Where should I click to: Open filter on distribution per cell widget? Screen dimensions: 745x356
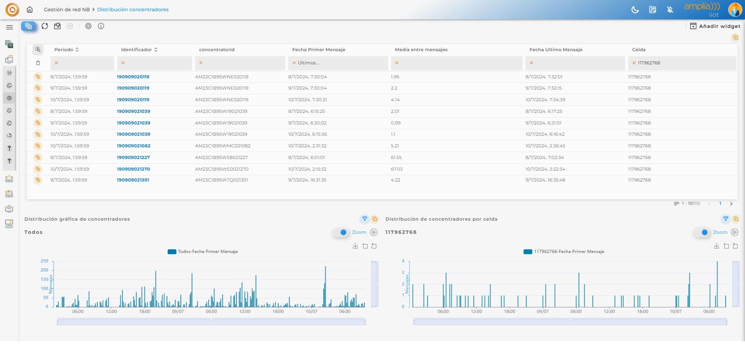point(726,219)
